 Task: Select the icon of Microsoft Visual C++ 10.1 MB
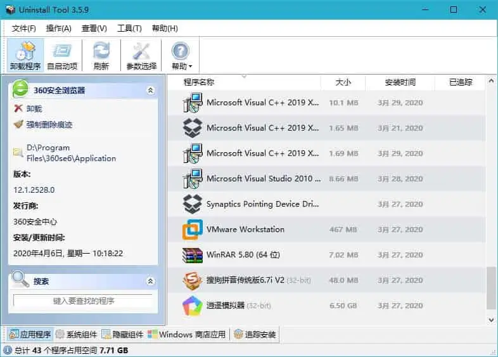[193, 102]
